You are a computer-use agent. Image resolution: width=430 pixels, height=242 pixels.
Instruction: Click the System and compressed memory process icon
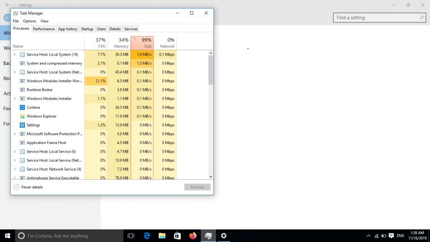pos(22,63)
